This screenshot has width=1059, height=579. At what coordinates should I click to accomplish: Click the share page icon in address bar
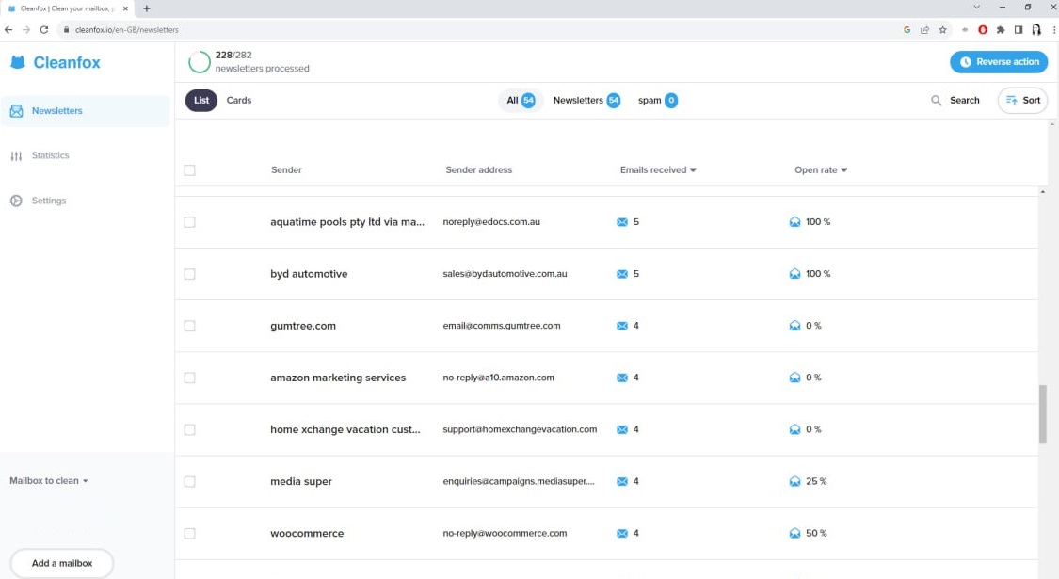tap(924, 30)
